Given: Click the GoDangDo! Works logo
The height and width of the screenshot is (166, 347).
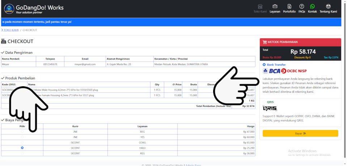Looking at the screenshot, I should coord(9,9).
